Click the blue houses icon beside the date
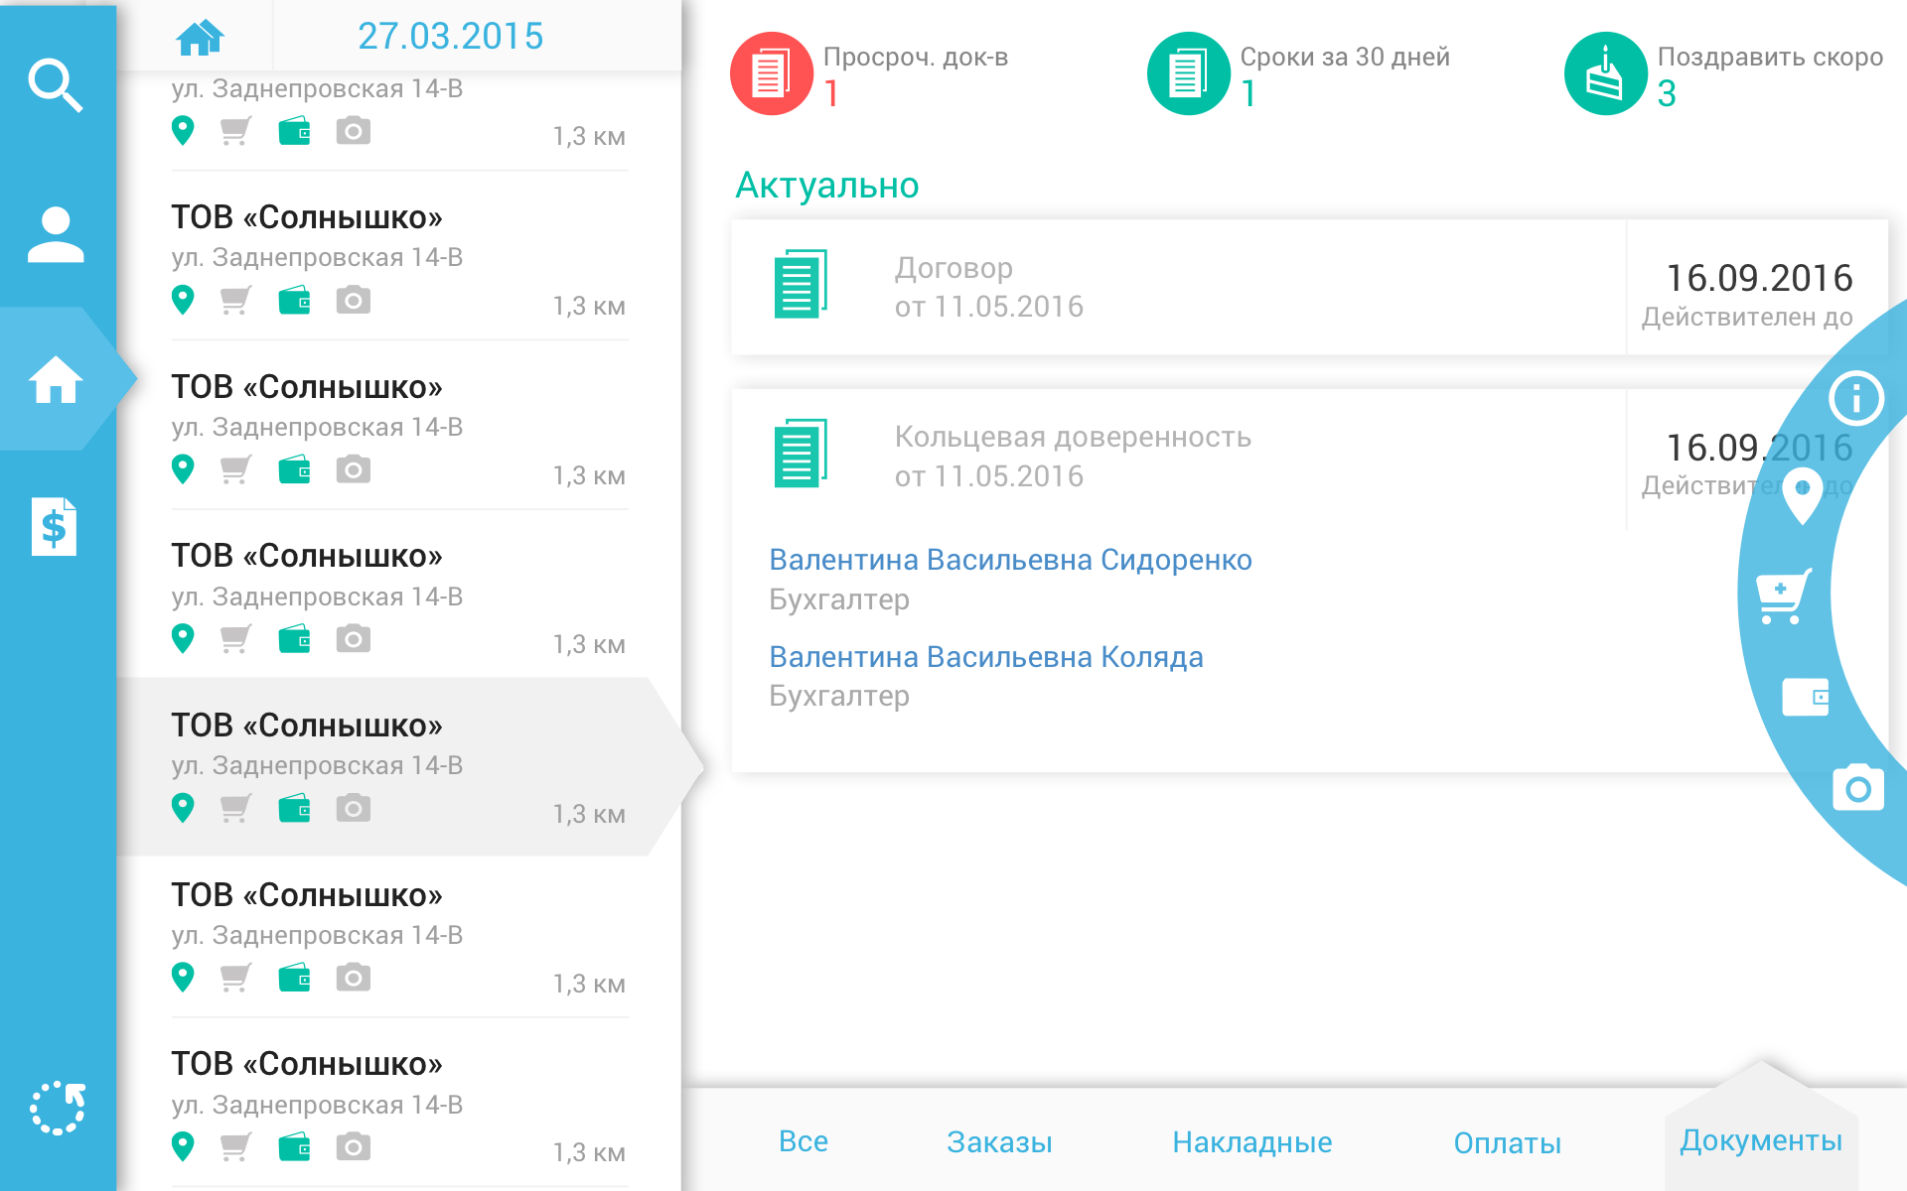Screen dimensions: 1907x1191 point(200,38)
